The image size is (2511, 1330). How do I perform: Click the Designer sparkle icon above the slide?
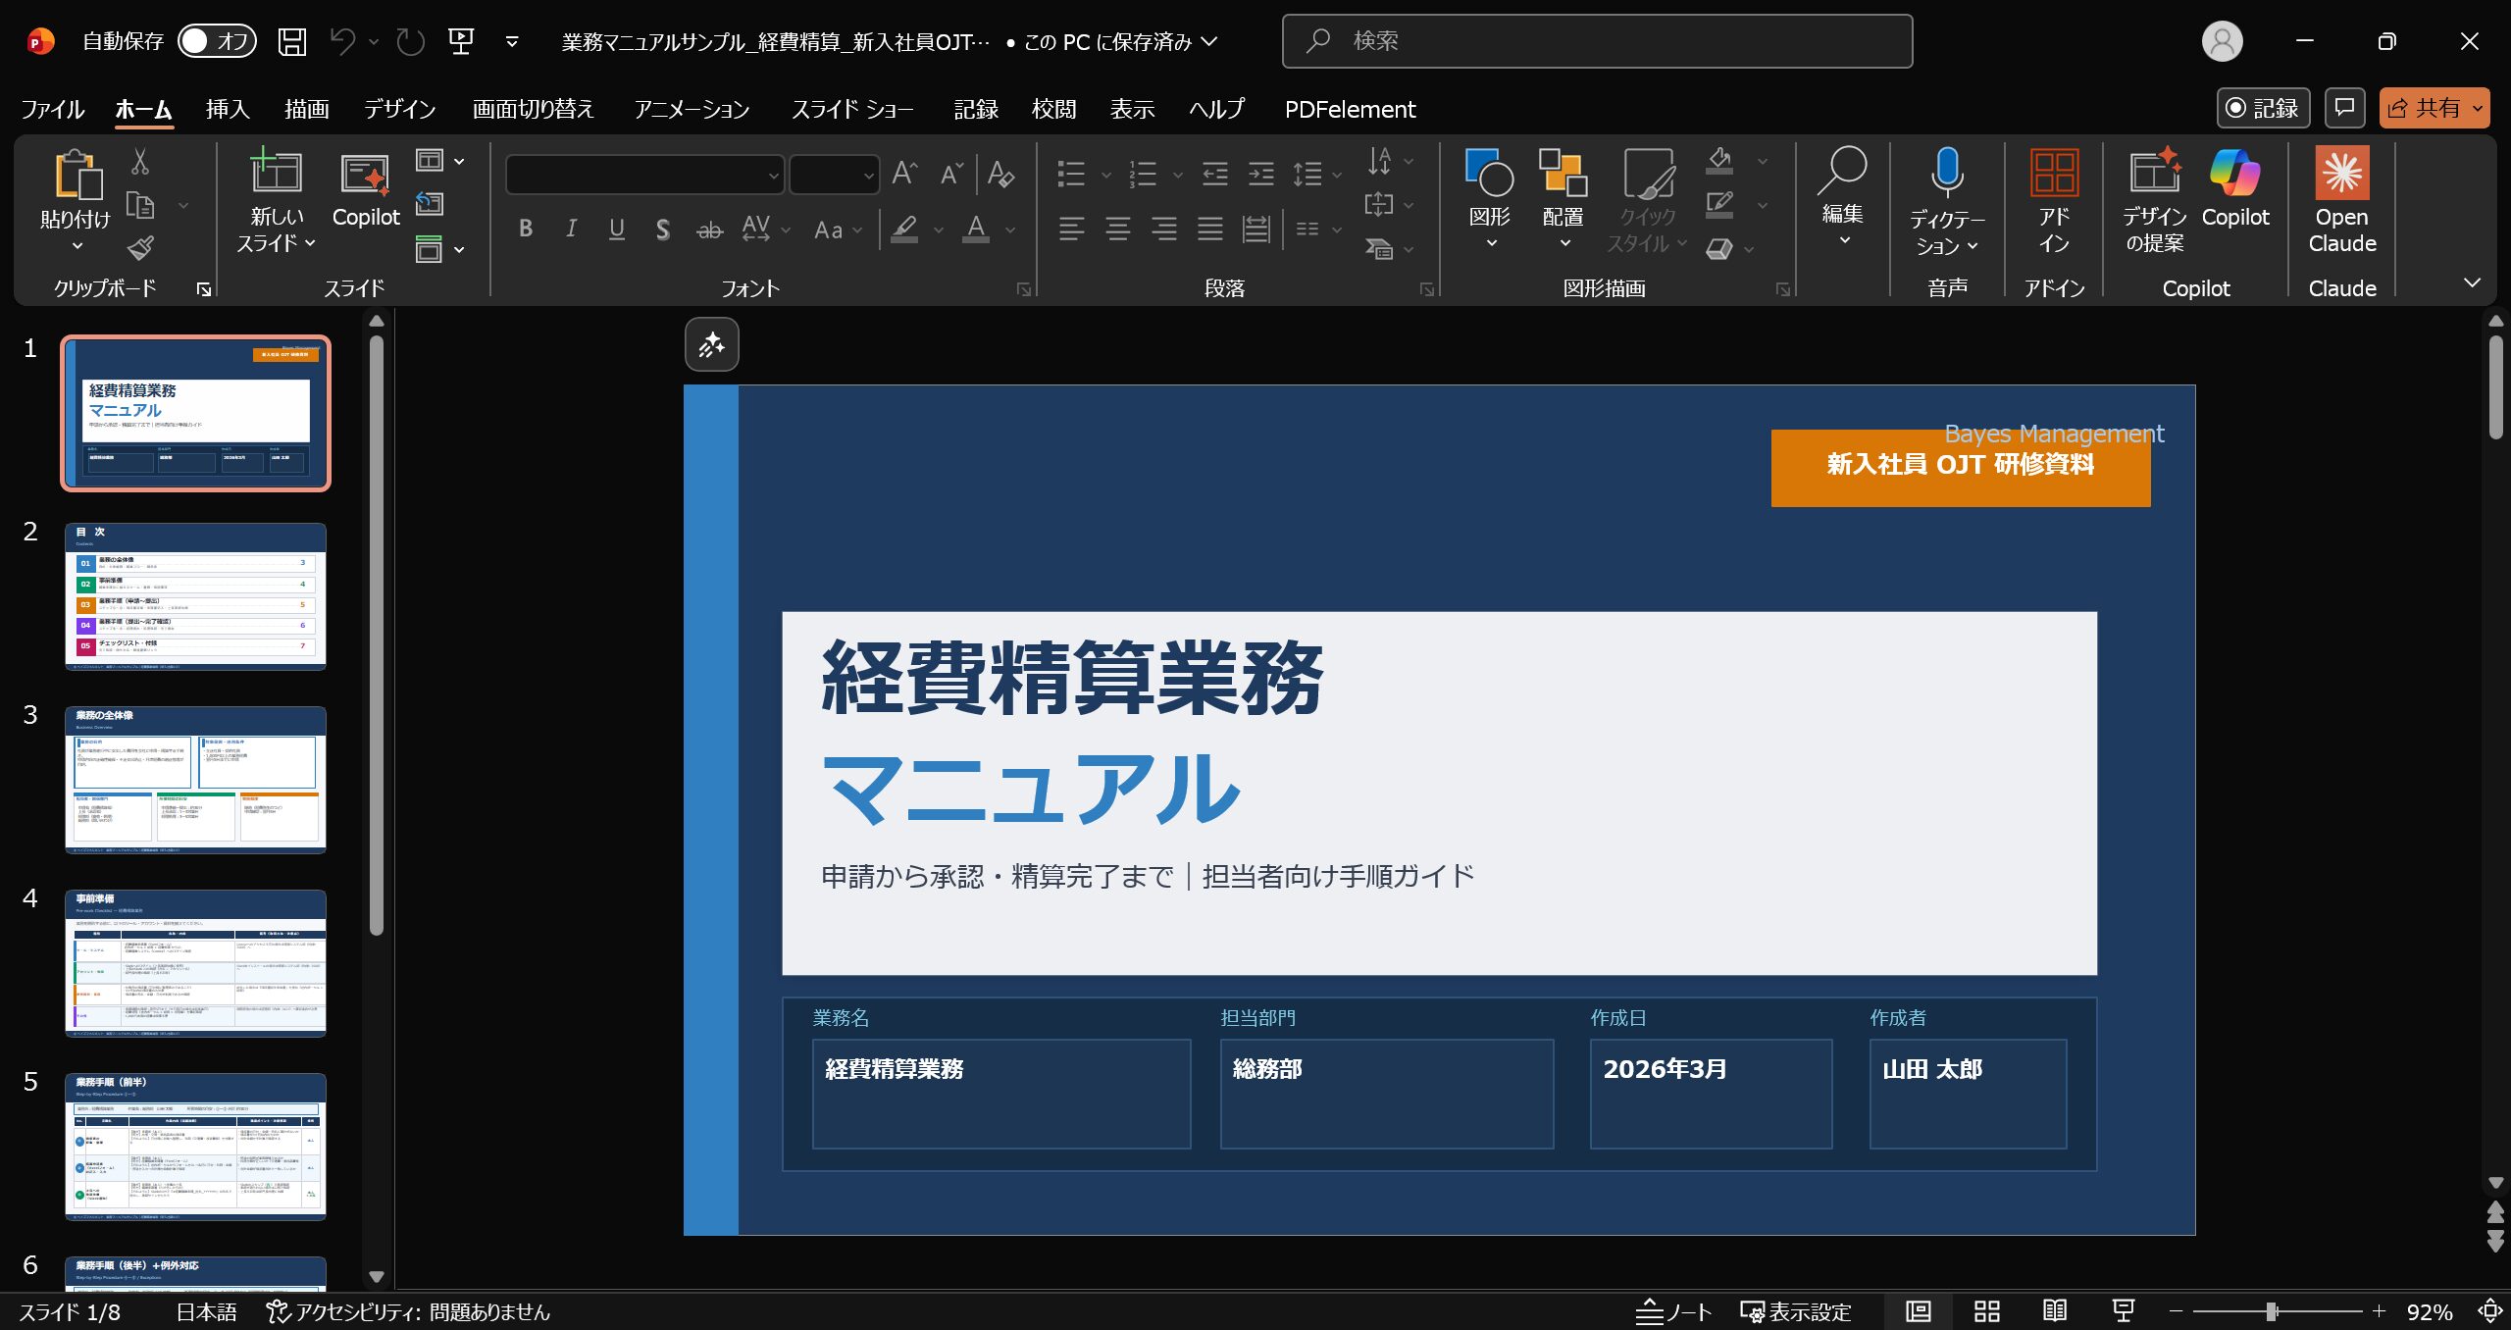[711, 345]
